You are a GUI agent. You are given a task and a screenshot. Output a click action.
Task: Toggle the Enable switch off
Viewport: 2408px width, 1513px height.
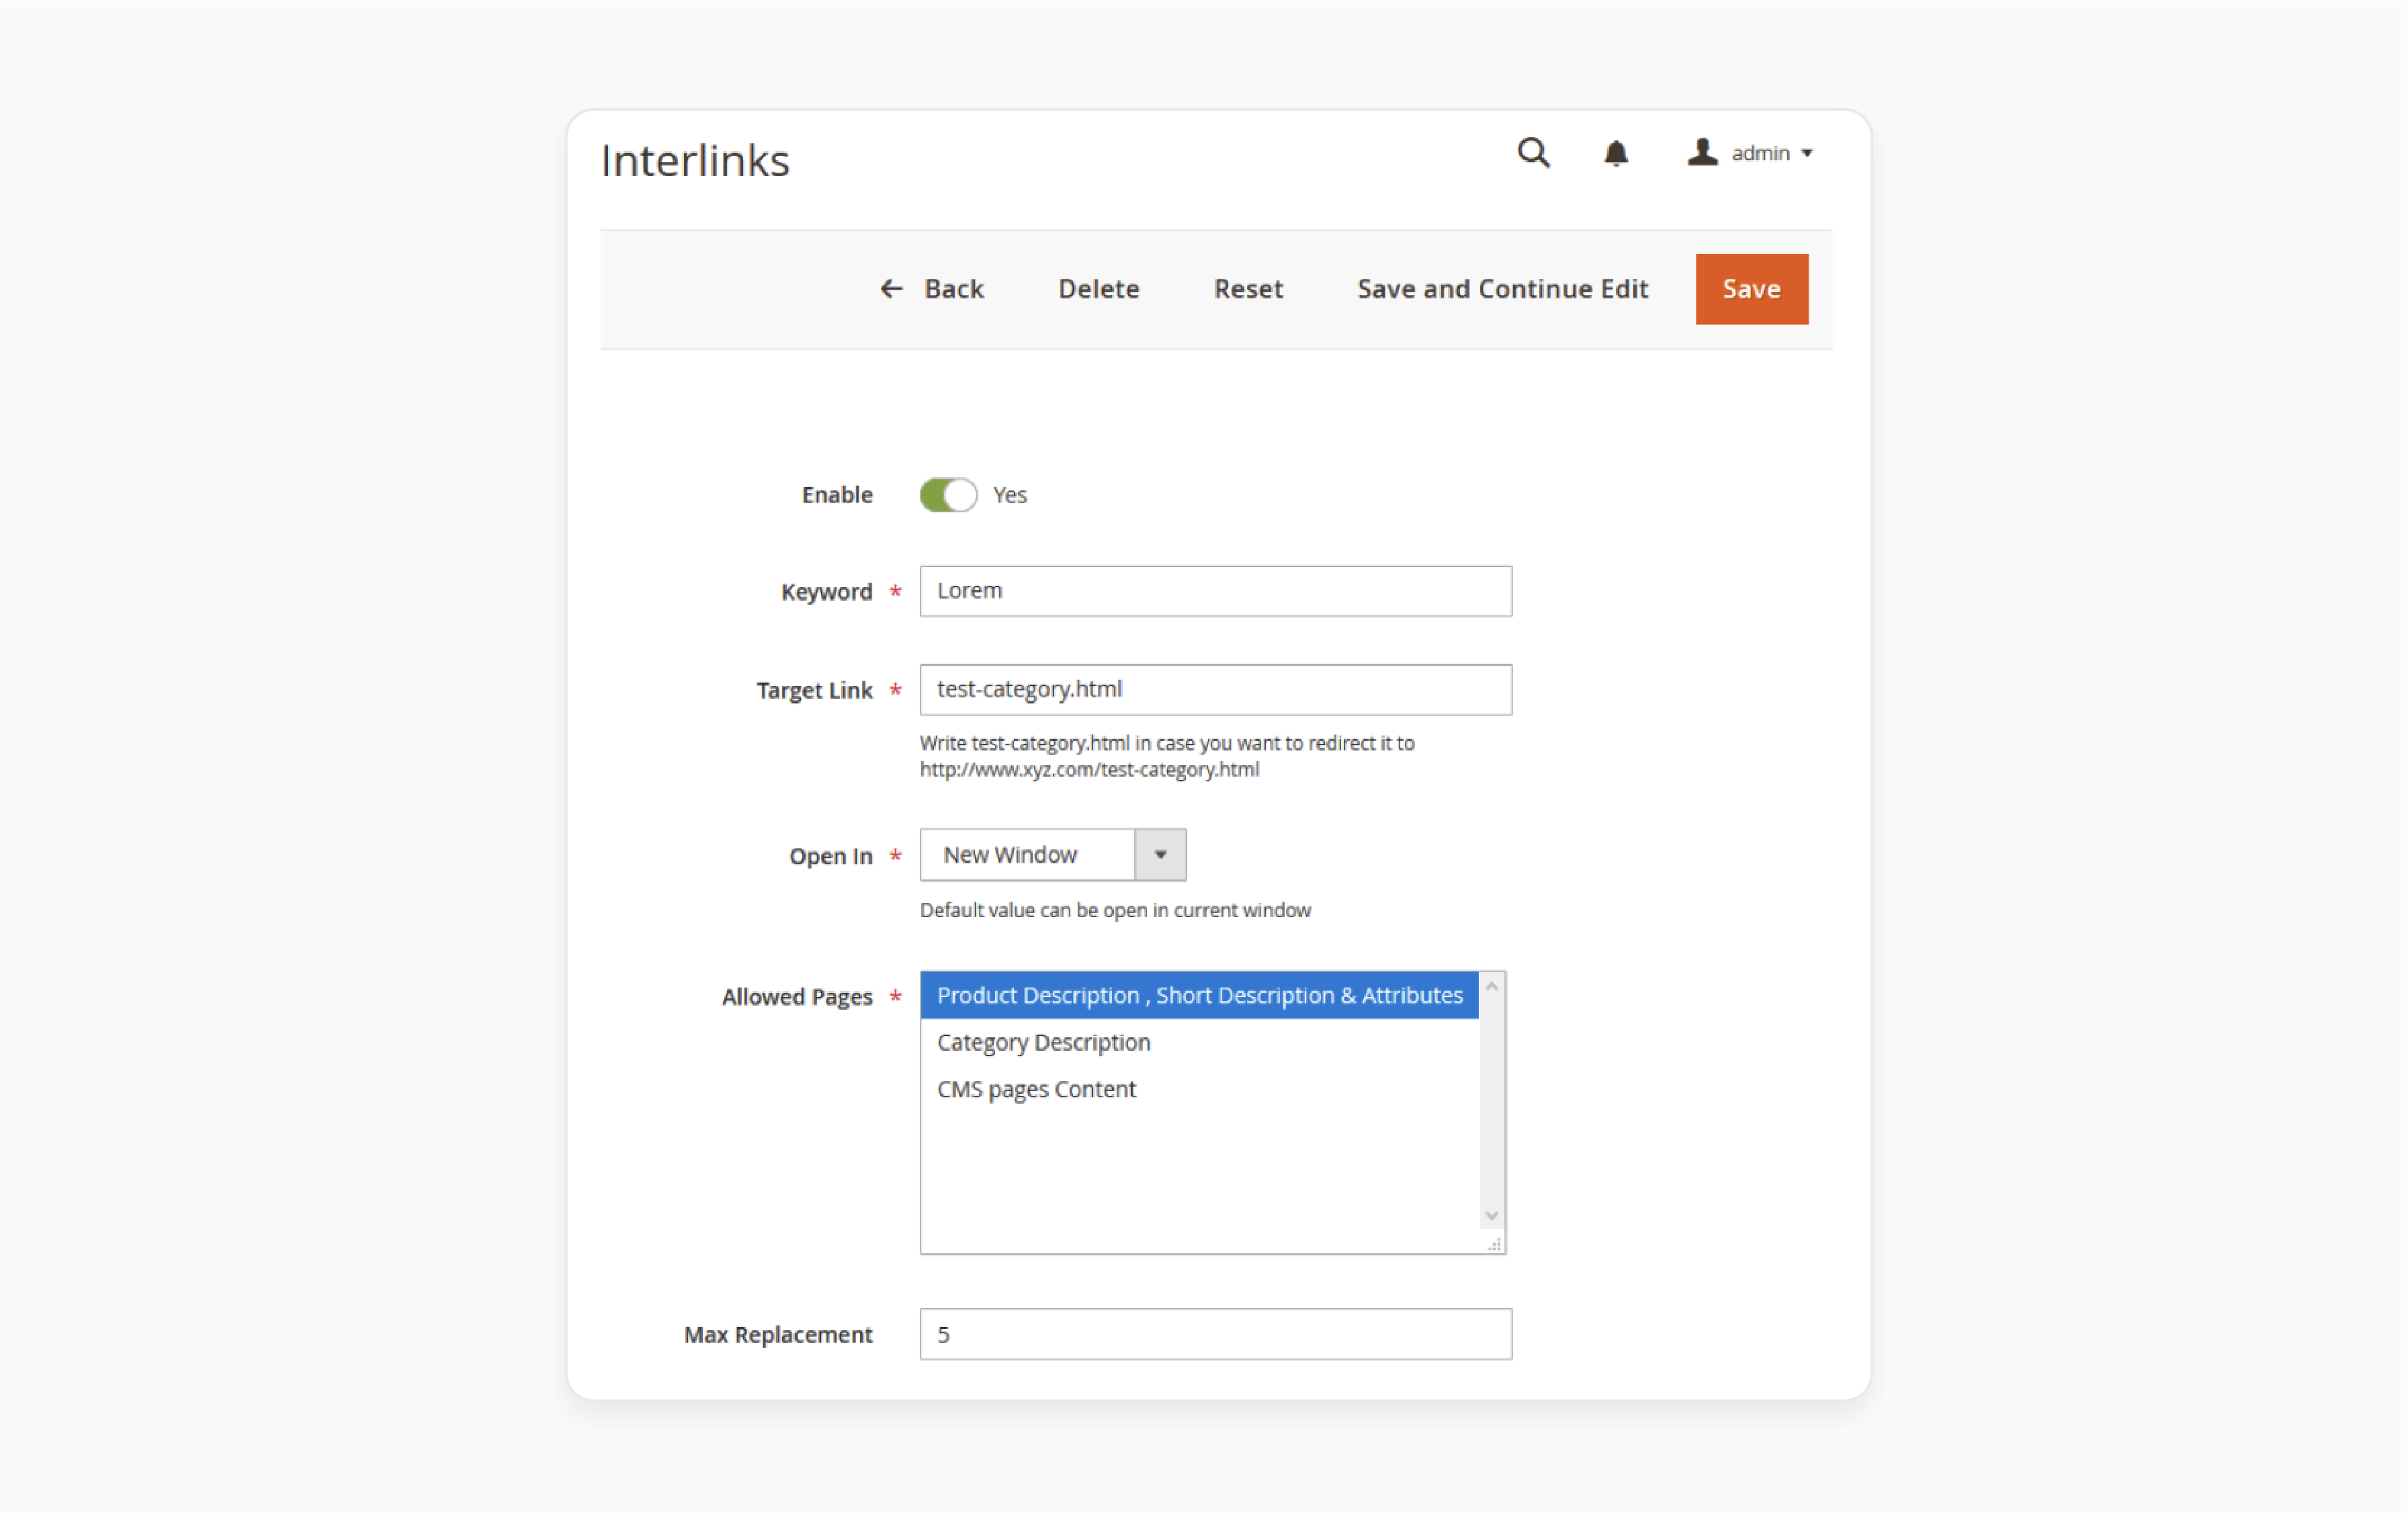point(948,495)
